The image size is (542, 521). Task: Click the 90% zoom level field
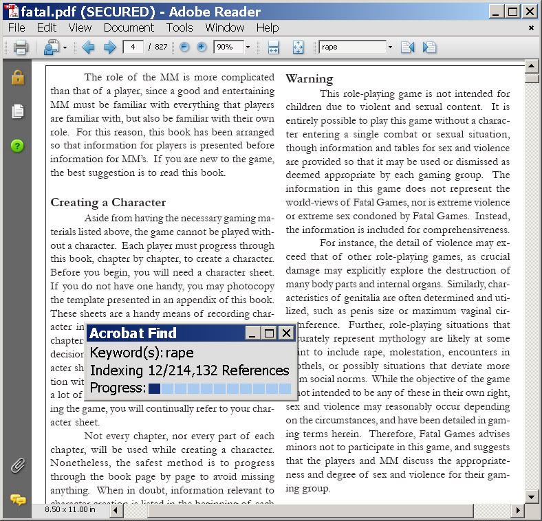pyautogui.click(x=228, y=47)
